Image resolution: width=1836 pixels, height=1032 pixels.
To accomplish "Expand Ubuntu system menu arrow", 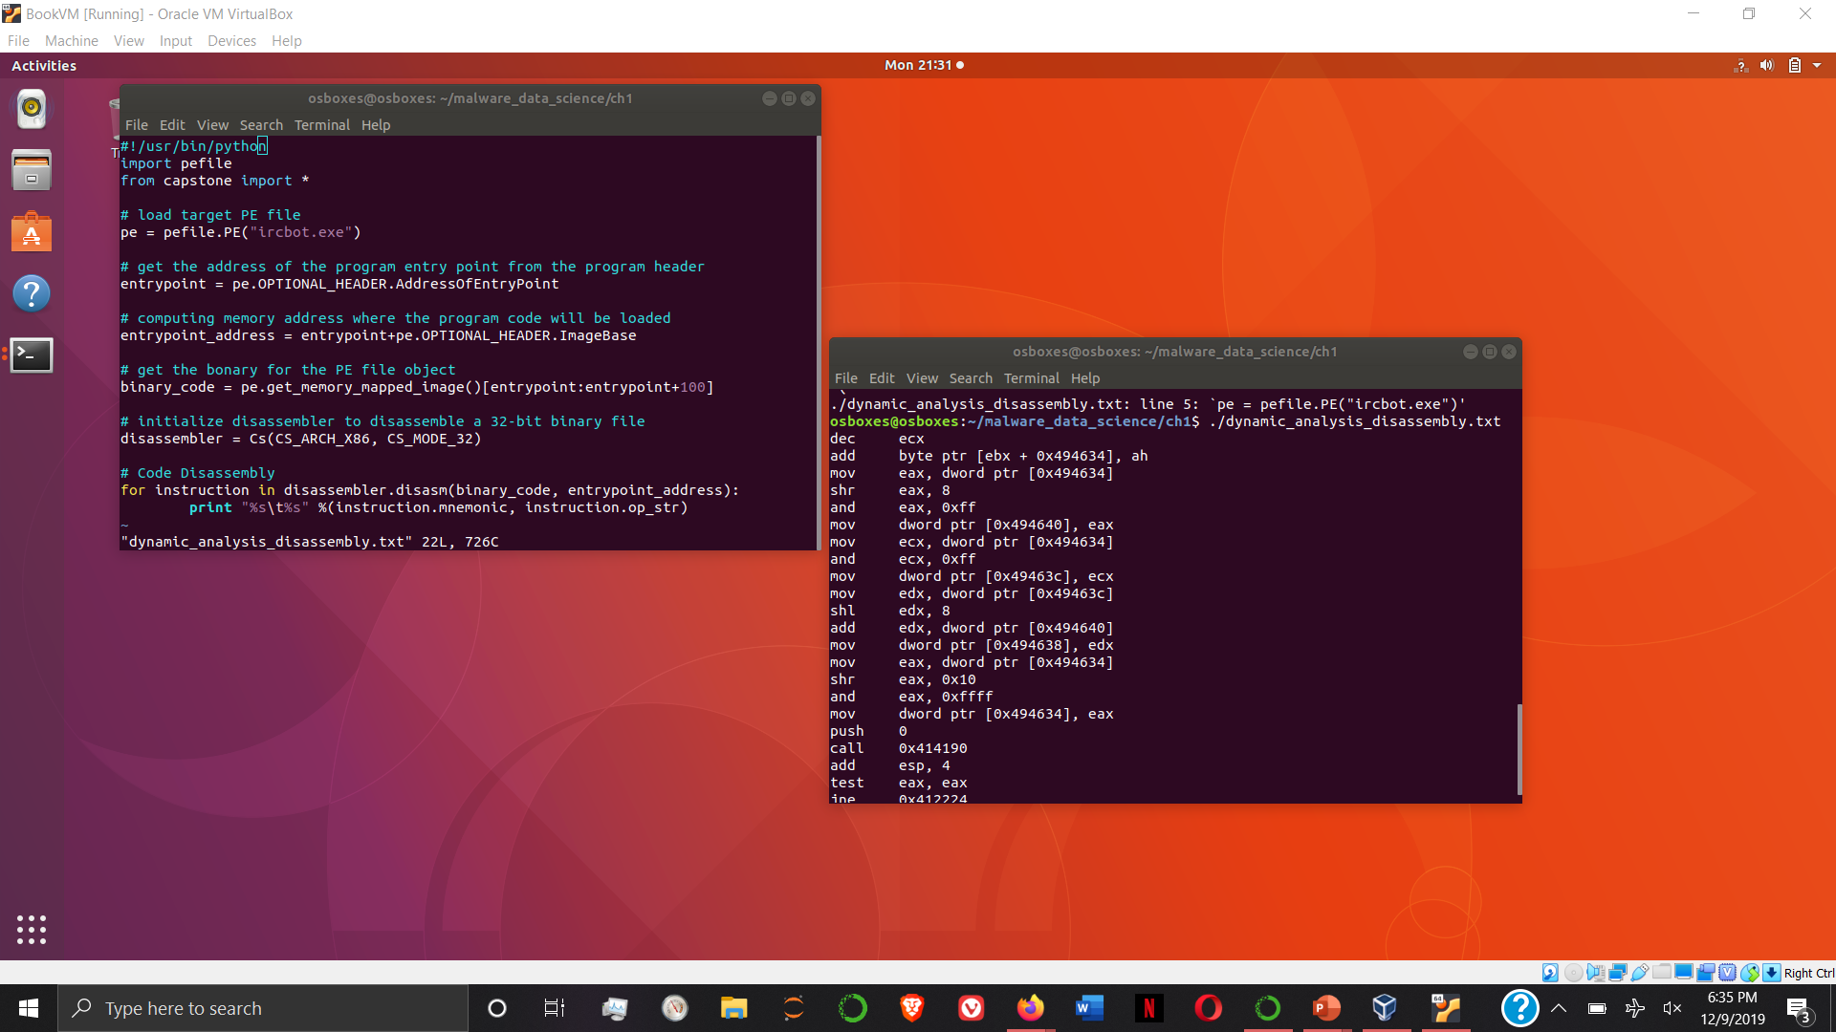I will coord(1817,66).
